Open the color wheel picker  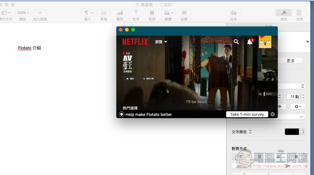click(x=302, y=132)
